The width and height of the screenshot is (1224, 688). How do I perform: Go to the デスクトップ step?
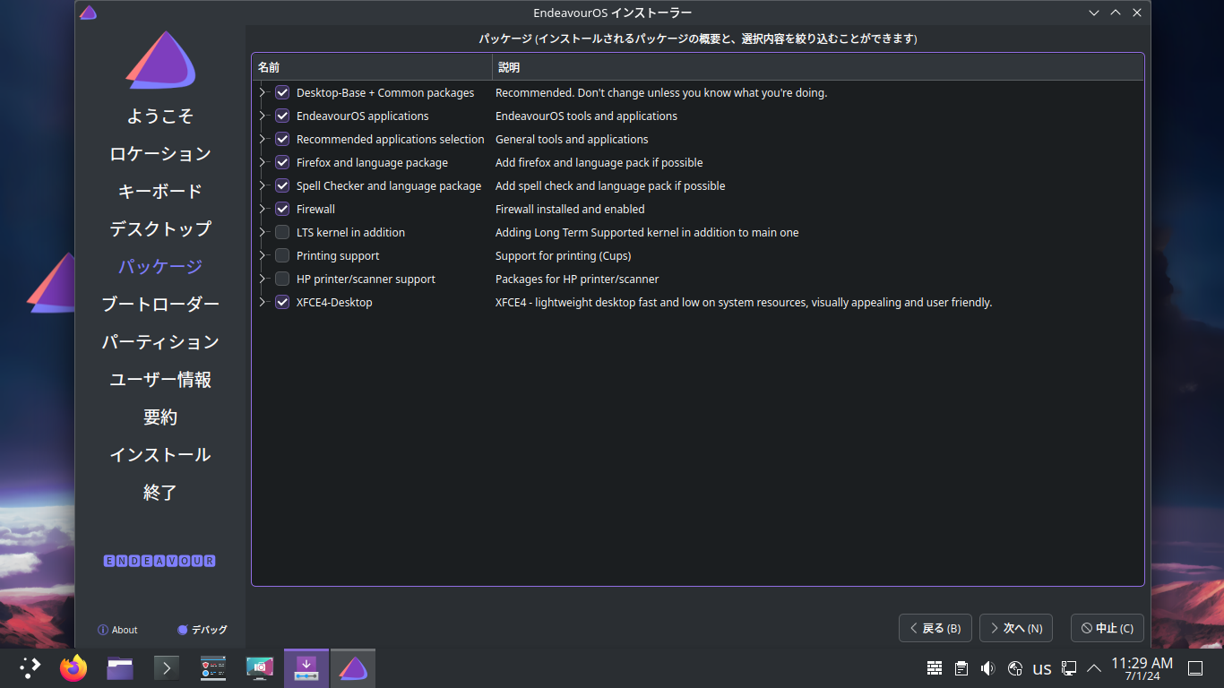(160, 229)
